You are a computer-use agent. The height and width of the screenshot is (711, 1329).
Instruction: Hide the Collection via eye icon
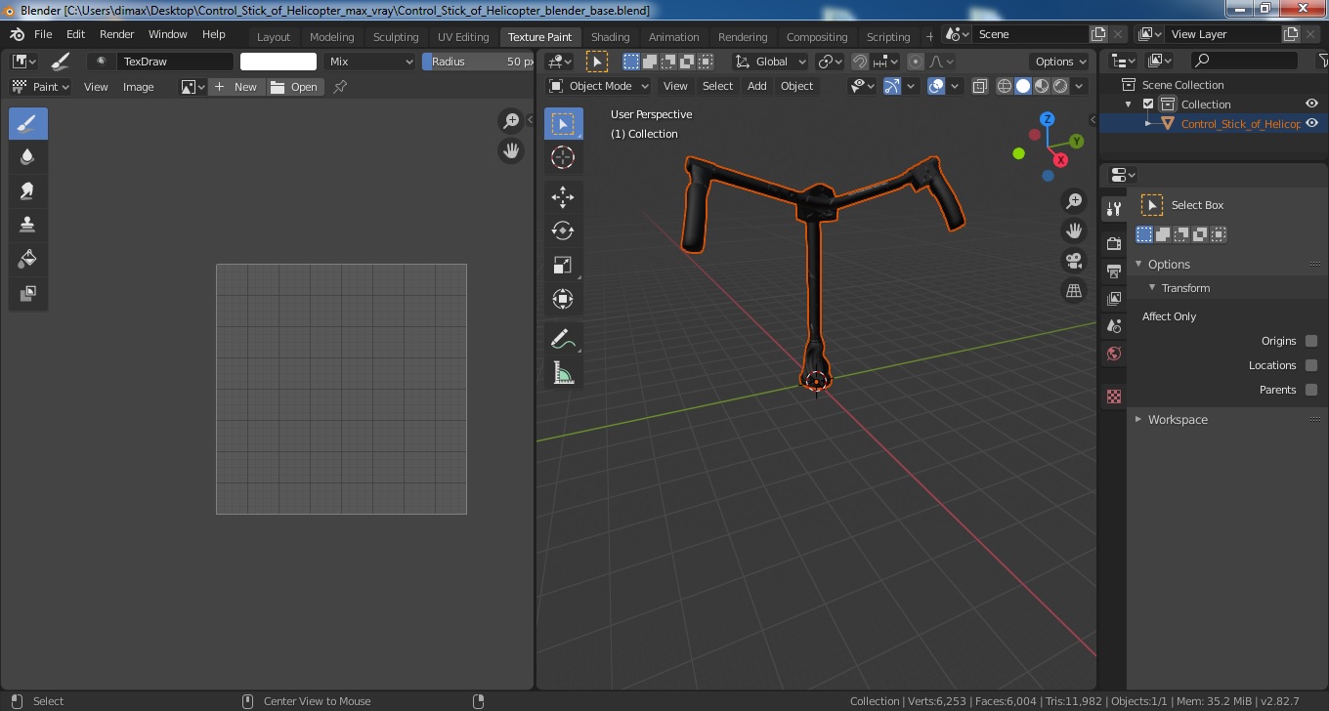tap(1312, 105)
